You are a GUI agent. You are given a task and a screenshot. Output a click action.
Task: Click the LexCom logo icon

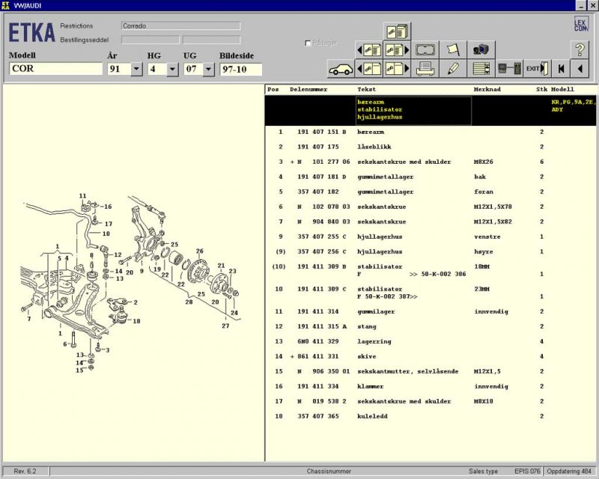pyautogui.click(x=581, y=24)
